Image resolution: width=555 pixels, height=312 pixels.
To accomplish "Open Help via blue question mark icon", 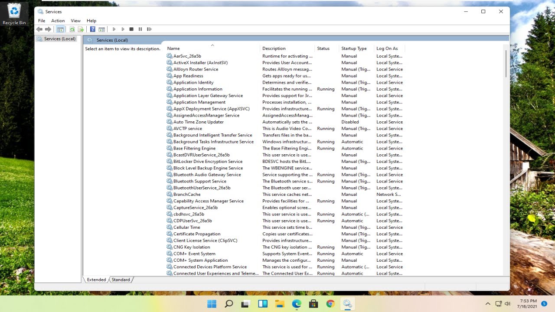I will coord(92,29).
